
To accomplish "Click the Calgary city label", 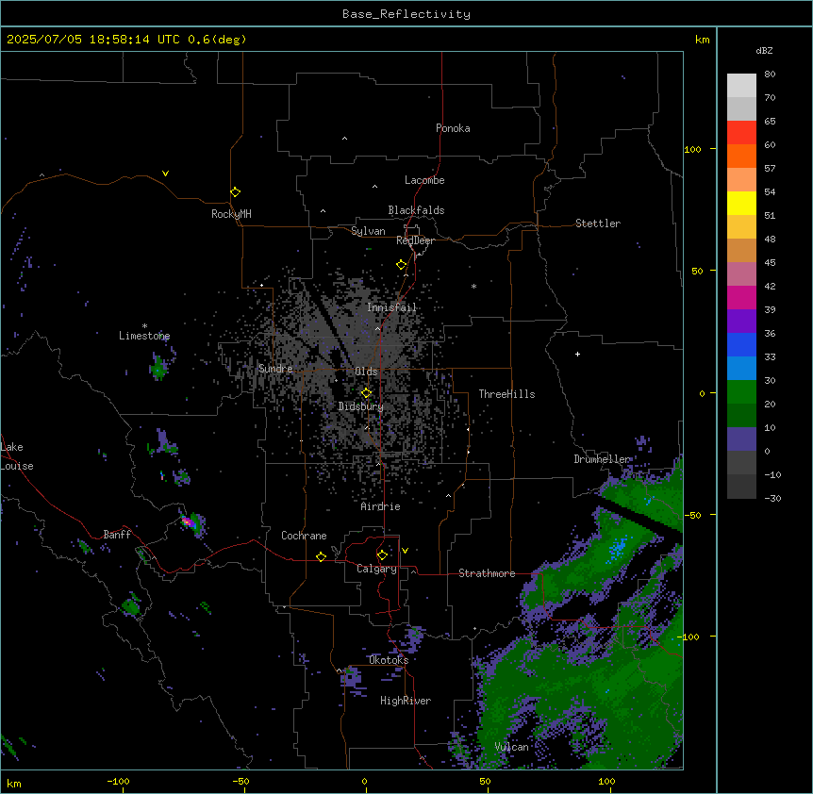I will pyautogui.click(x=376, y=569).
